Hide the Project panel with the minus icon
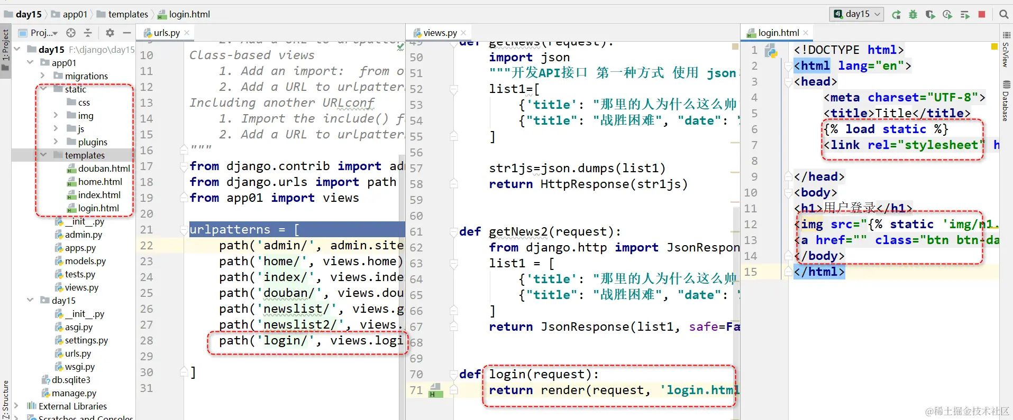1013x420 pixels. 126,33
